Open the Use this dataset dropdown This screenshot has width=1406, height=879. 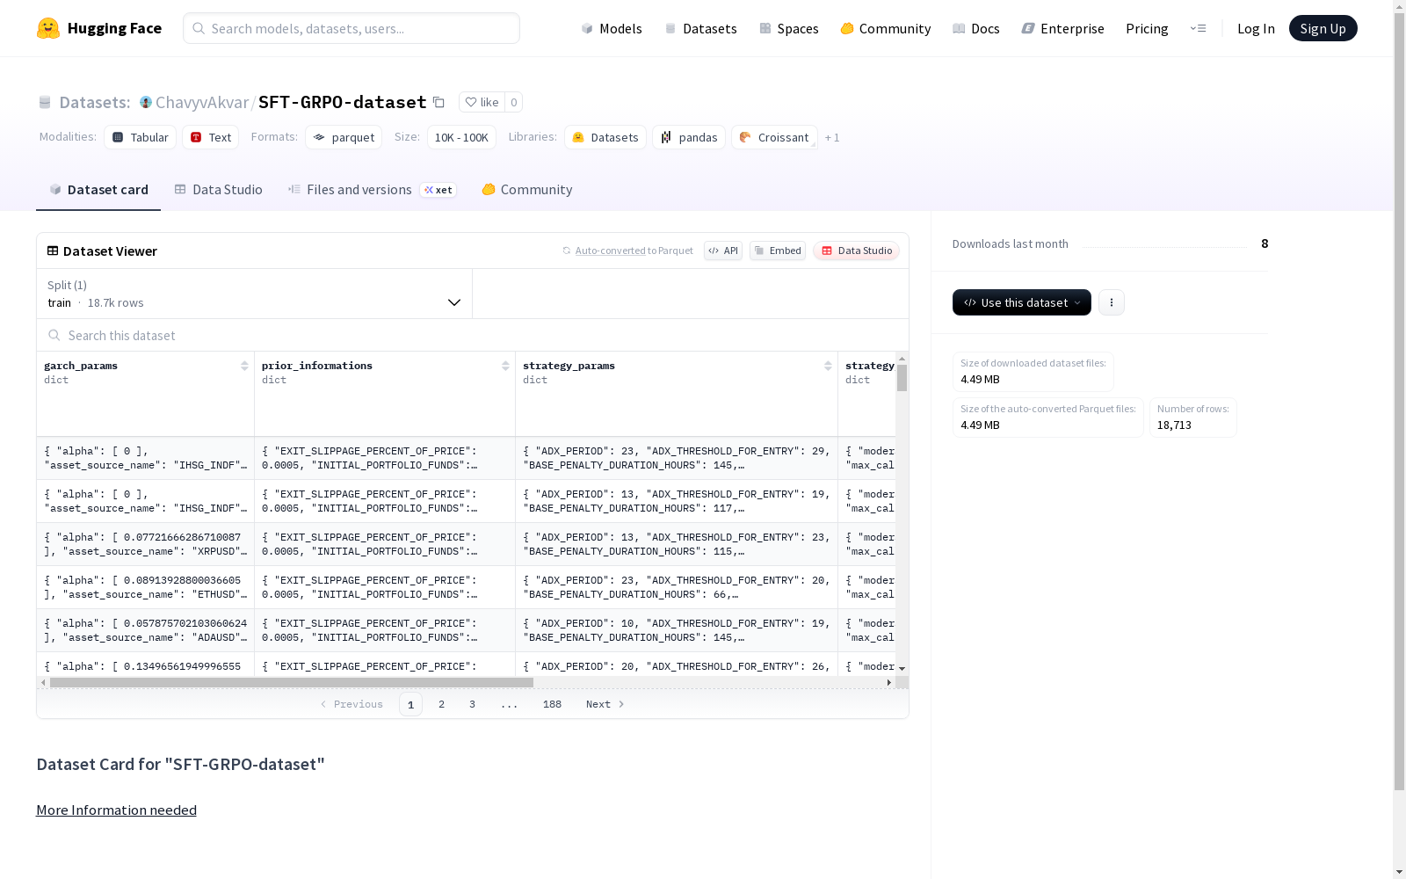1022,302
